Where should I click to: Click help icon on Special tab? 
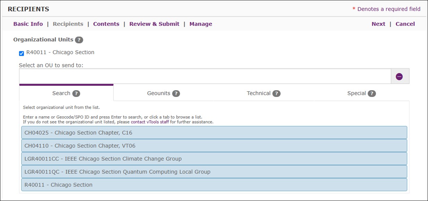[x=372, y=93]
